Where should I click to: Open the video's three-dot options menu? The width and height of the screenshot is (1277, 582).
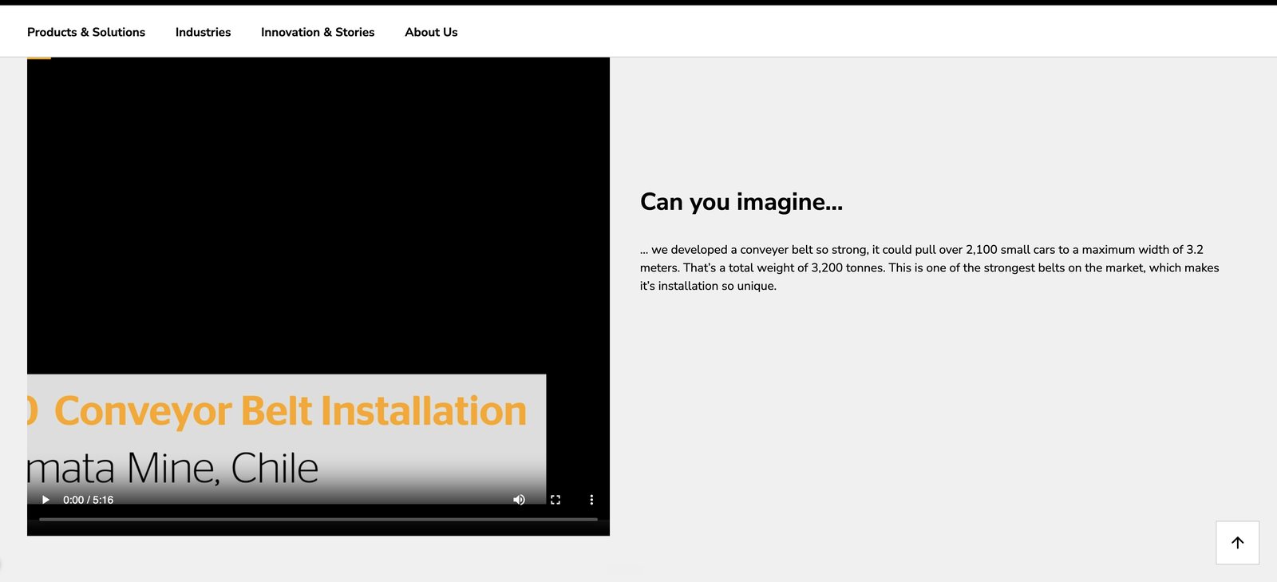point(591,500)
